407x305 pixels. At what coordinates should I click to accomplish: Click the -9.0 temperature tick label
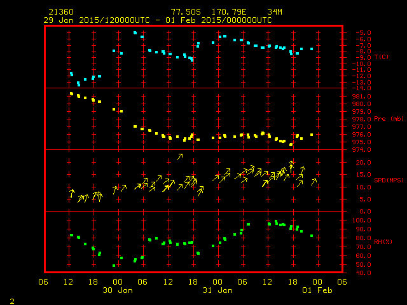click(363, 58)
